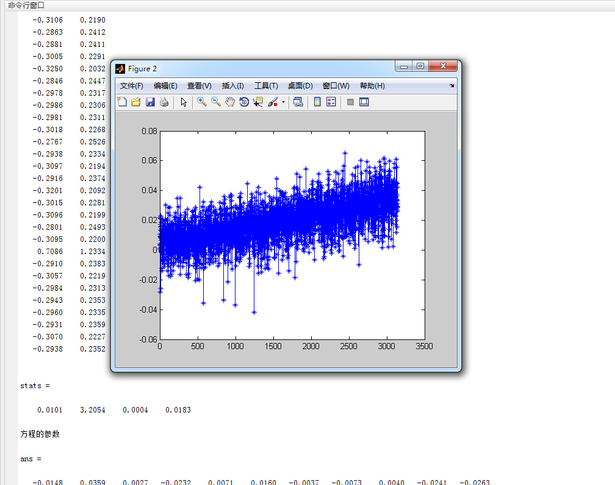The height and width of the screenshot is (485, 615).
Task: Select the Edit Plot arrow tool
Action: pos(184,102)
